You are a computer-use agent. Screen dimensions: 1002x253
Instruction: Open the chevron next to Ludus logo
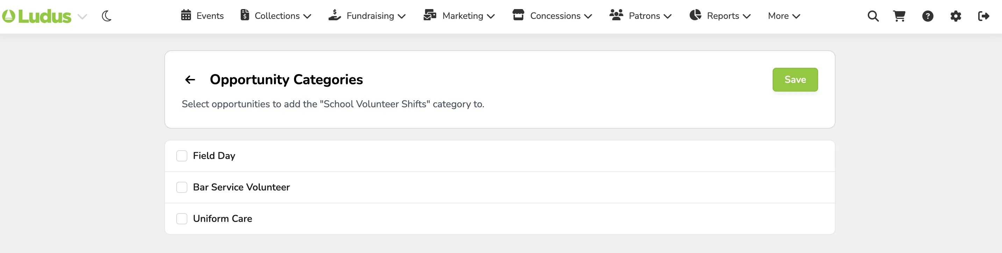point(82,16)
